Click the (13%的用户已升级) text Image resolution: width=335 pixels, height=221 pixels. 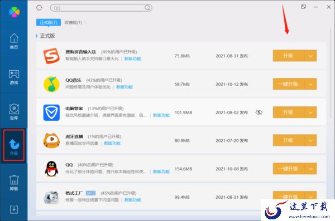(106, 109)
